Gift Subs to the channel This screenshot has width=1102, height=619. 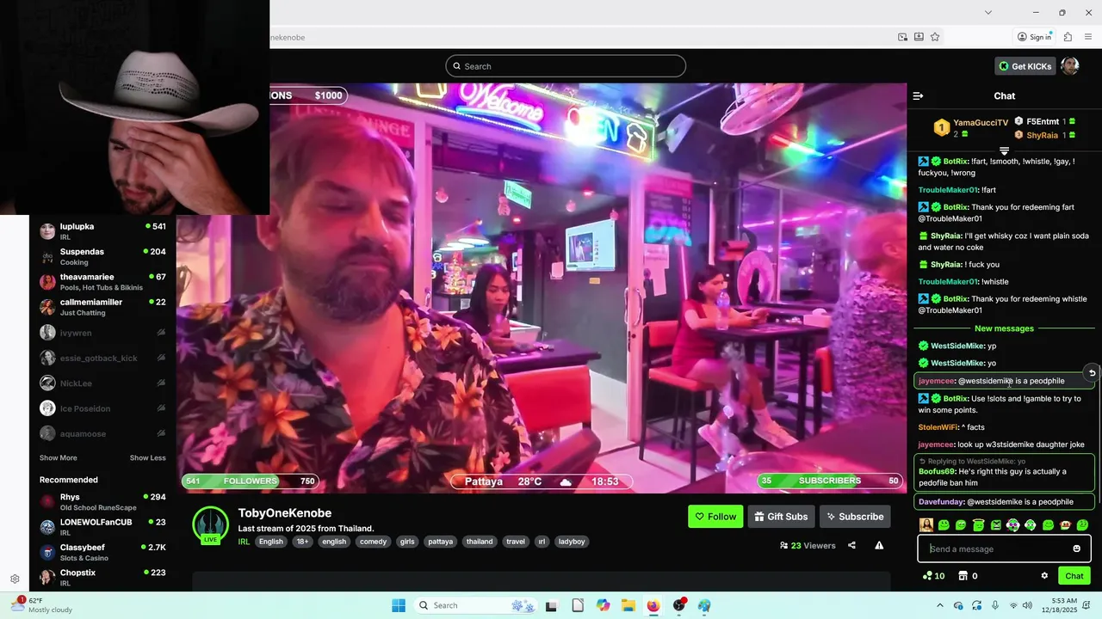[781, 517]
